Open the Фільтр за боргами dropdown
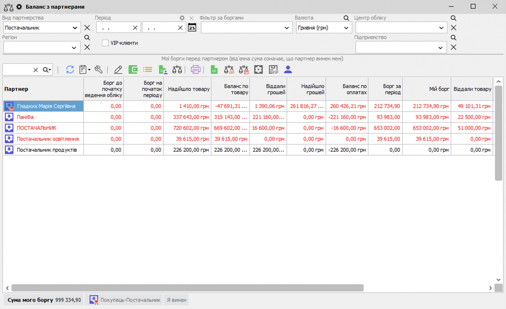Screen dimensions: 506x309 pyautogui.click(x=287, y=27)
